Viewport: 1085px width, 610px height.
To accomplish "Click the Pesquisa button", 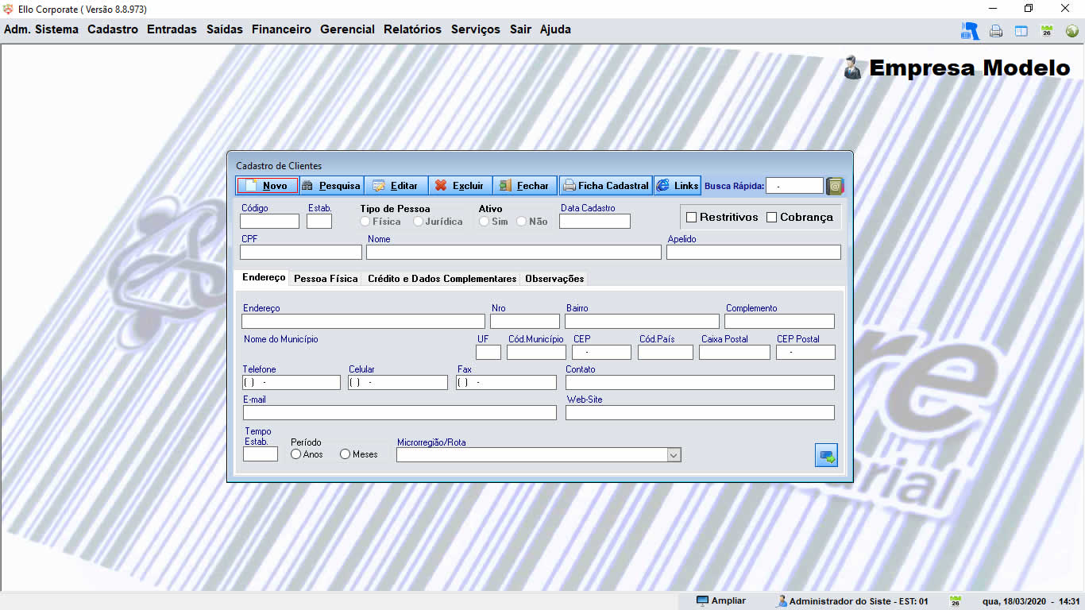I will tap(331, 186).
